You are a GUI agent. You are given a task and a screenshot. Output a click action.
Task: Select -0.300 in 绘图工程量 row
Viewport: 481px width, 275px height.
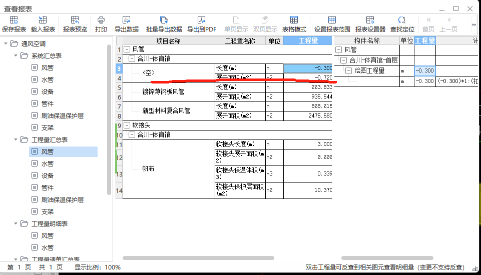425,71
